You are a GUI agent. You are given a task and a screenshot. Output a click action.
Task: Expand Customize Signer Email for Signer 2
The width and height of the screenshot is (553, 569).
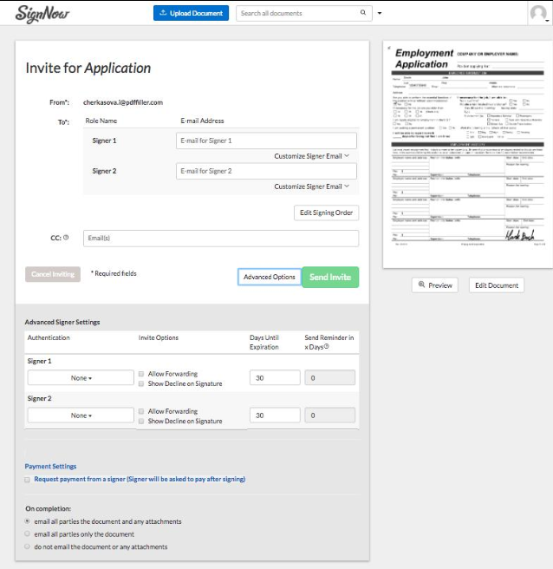click(311, 186)
